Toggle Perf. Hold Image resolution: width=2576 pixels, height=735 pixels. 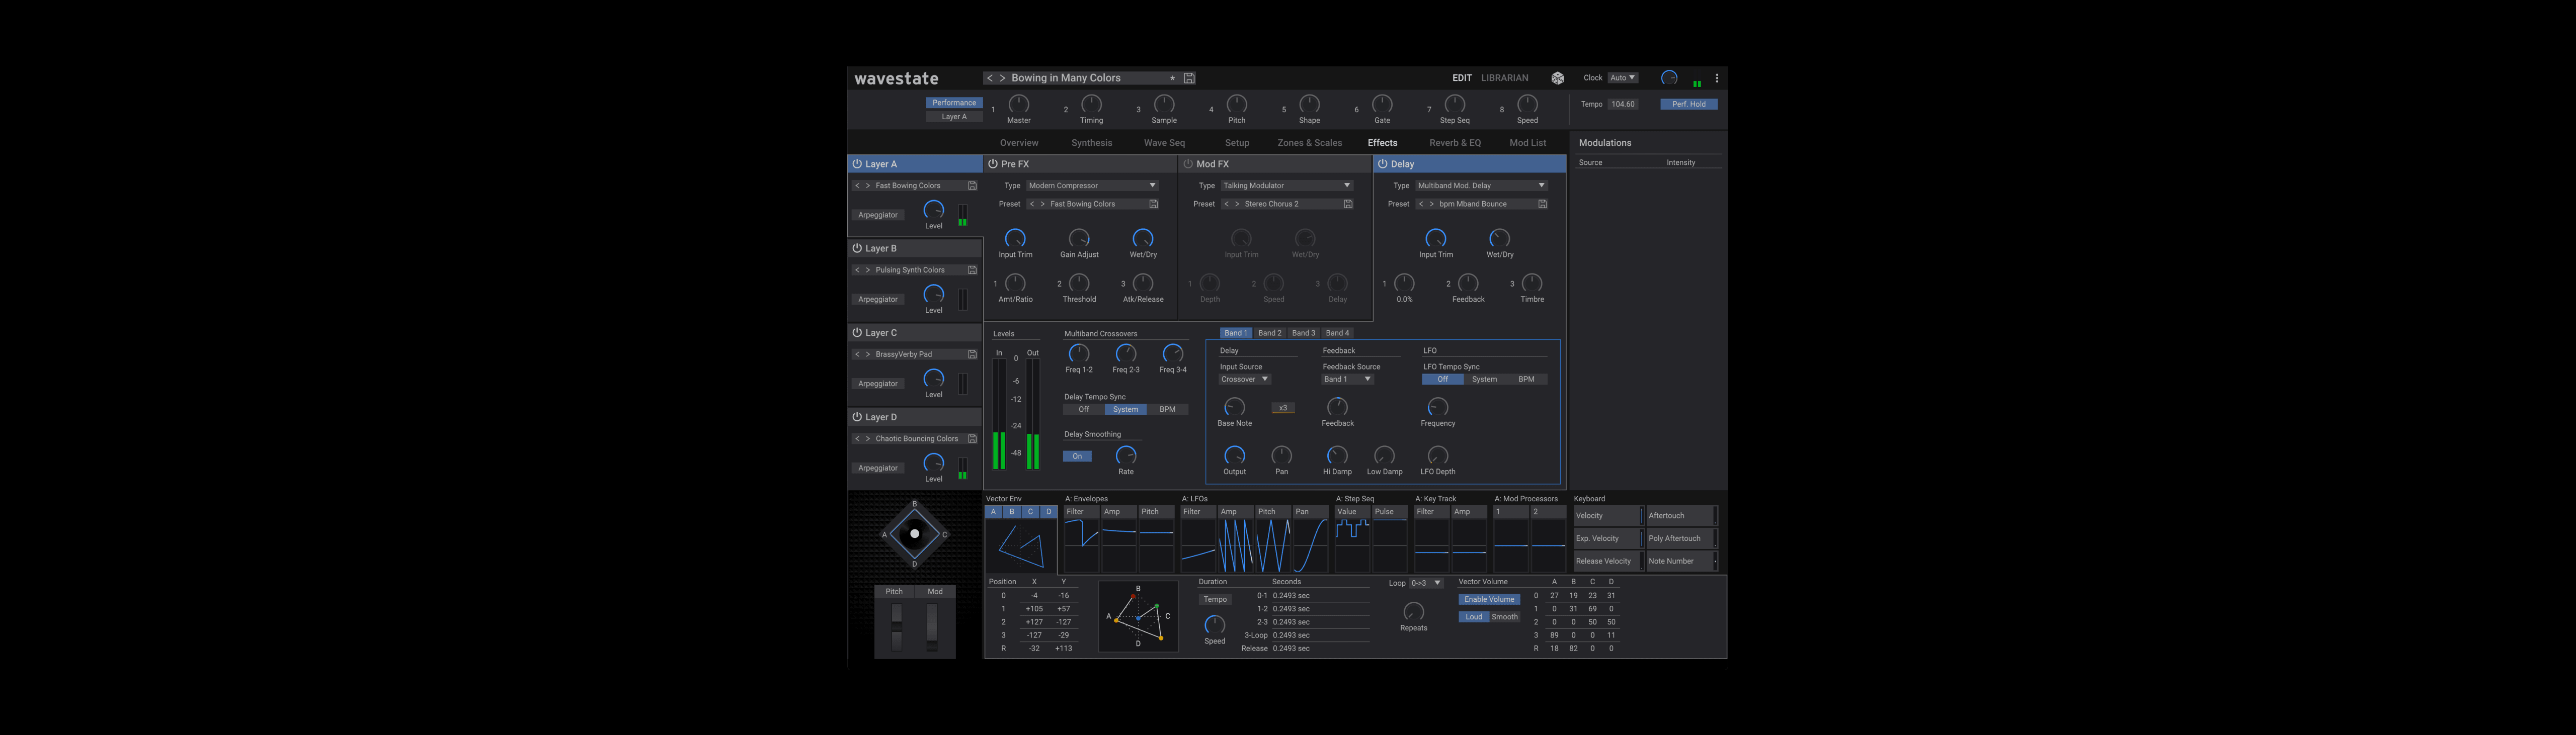1689,104
